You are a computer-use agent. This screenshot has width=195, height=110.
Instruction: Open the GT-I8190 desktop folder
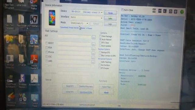pos(22,60)
